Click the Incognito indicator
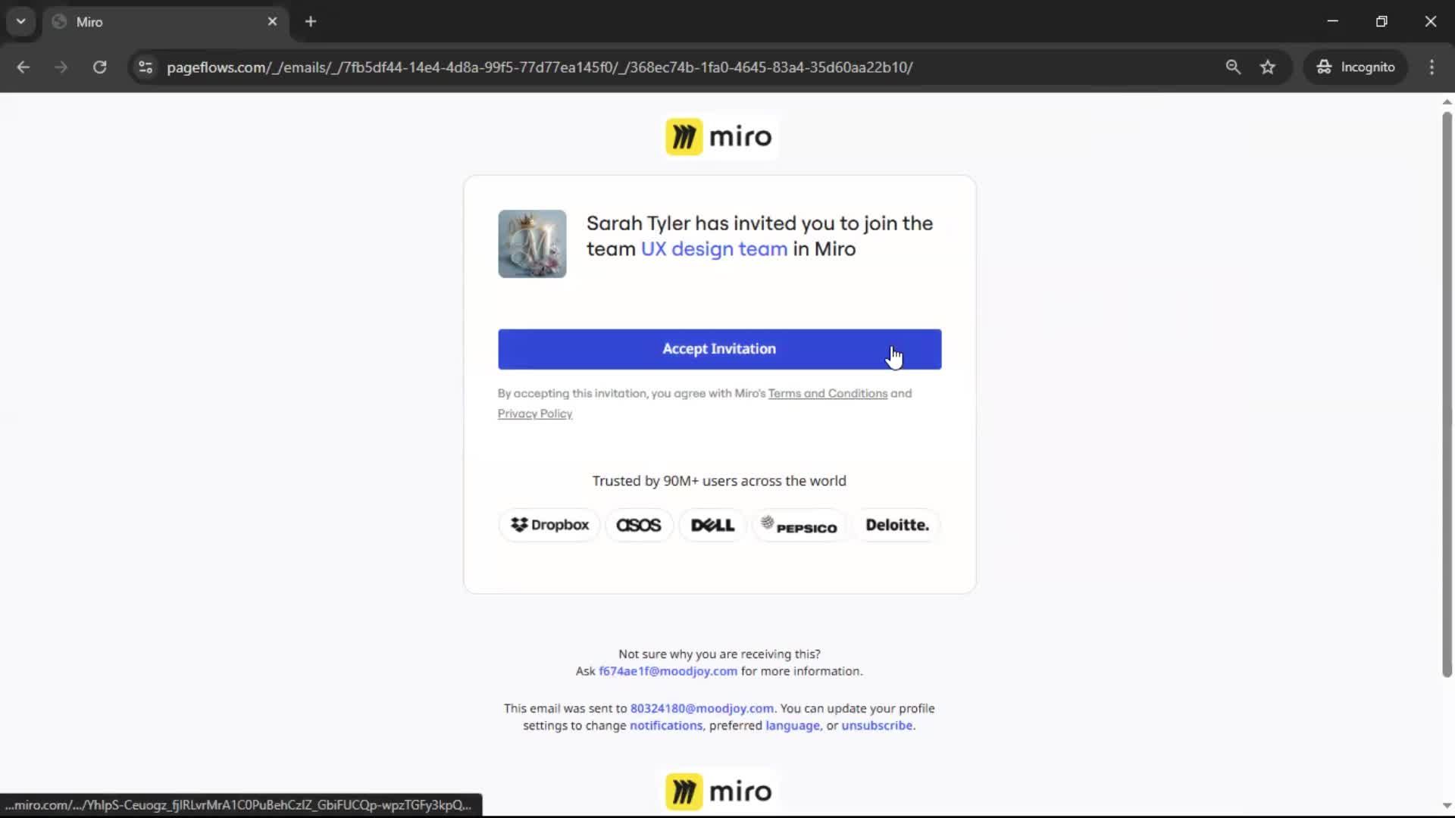The image size is (1455, 818). tap(1356, 67)
